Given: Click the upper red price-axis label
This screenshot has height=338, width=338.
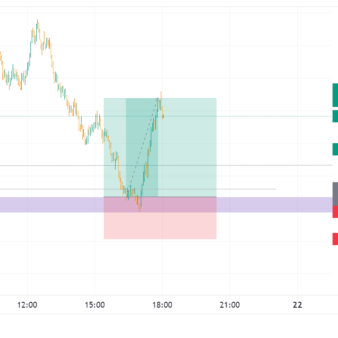Looking at the screenshot, I should pyautogui.click(x=335, y=212).
